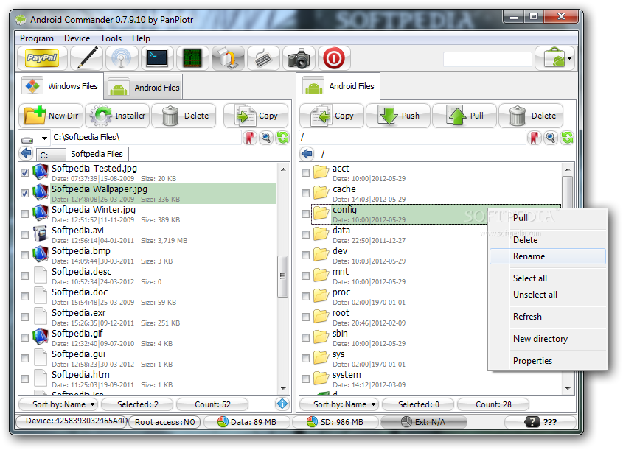Check the system folder checkbox
The image size is (623, 450).
pos(305,379)
